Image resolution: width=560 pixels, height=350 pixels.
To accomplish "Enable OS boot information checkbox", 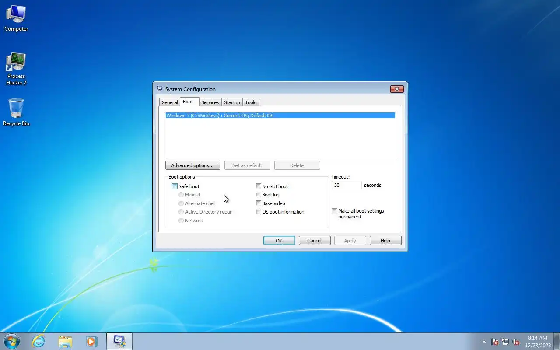I will pos(258,212).
